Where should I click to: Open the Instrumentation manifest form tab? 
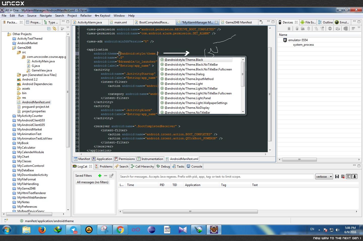[150, 159]
